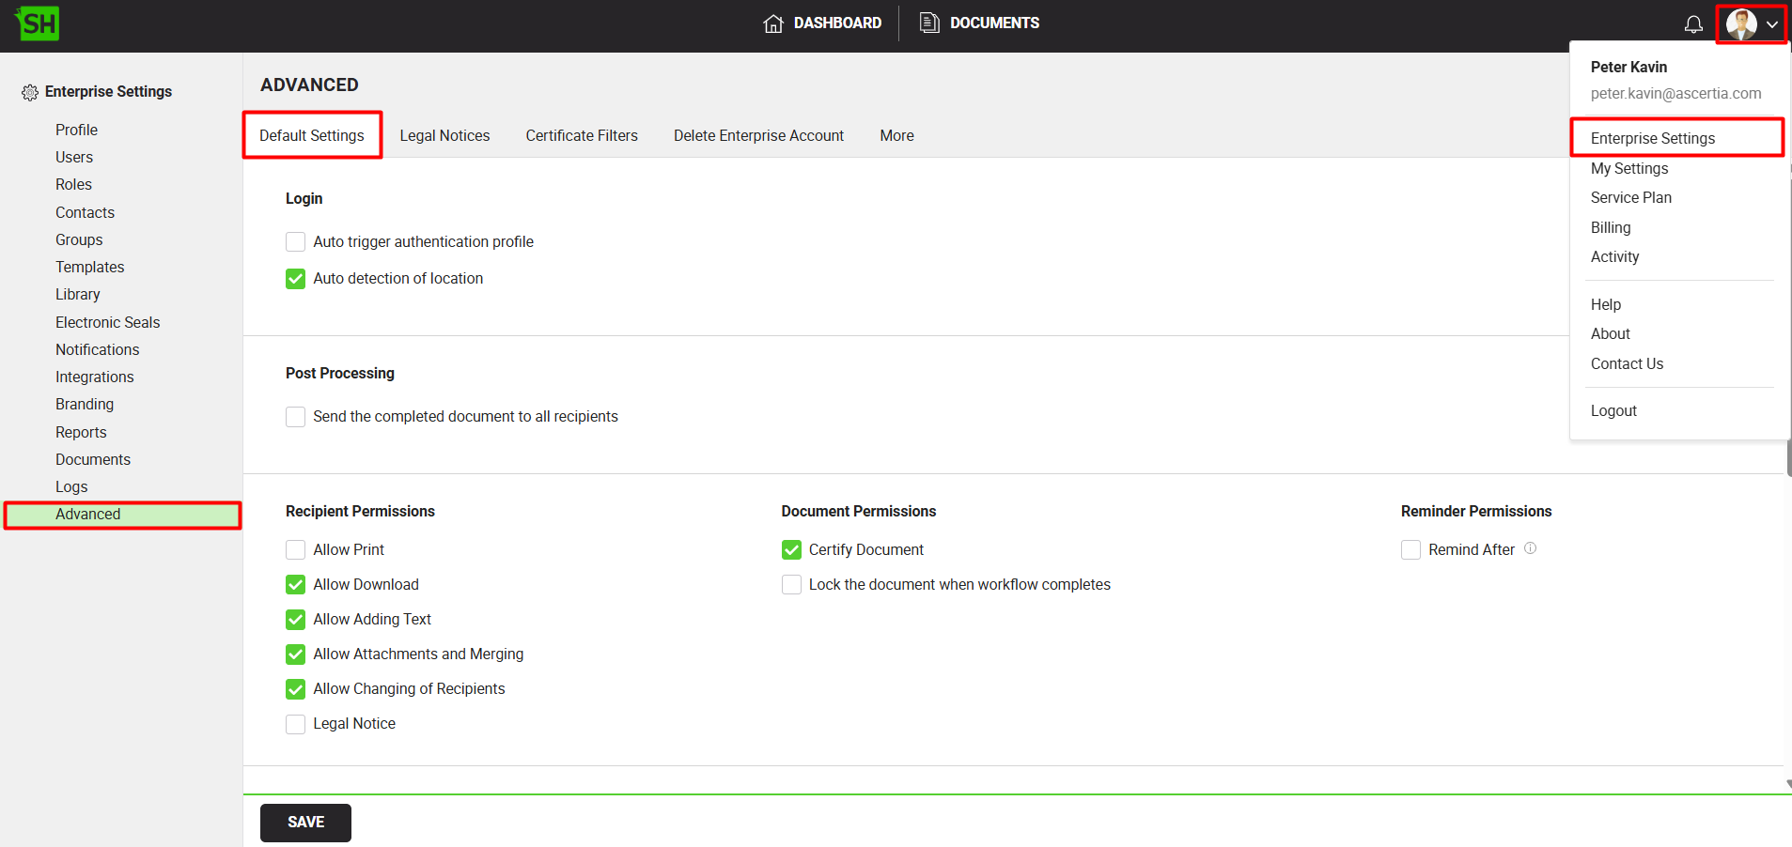The image size is (1792, 847).
Task: Click the Enterprise Settings gear icon
Action: [x=30, y=92]
